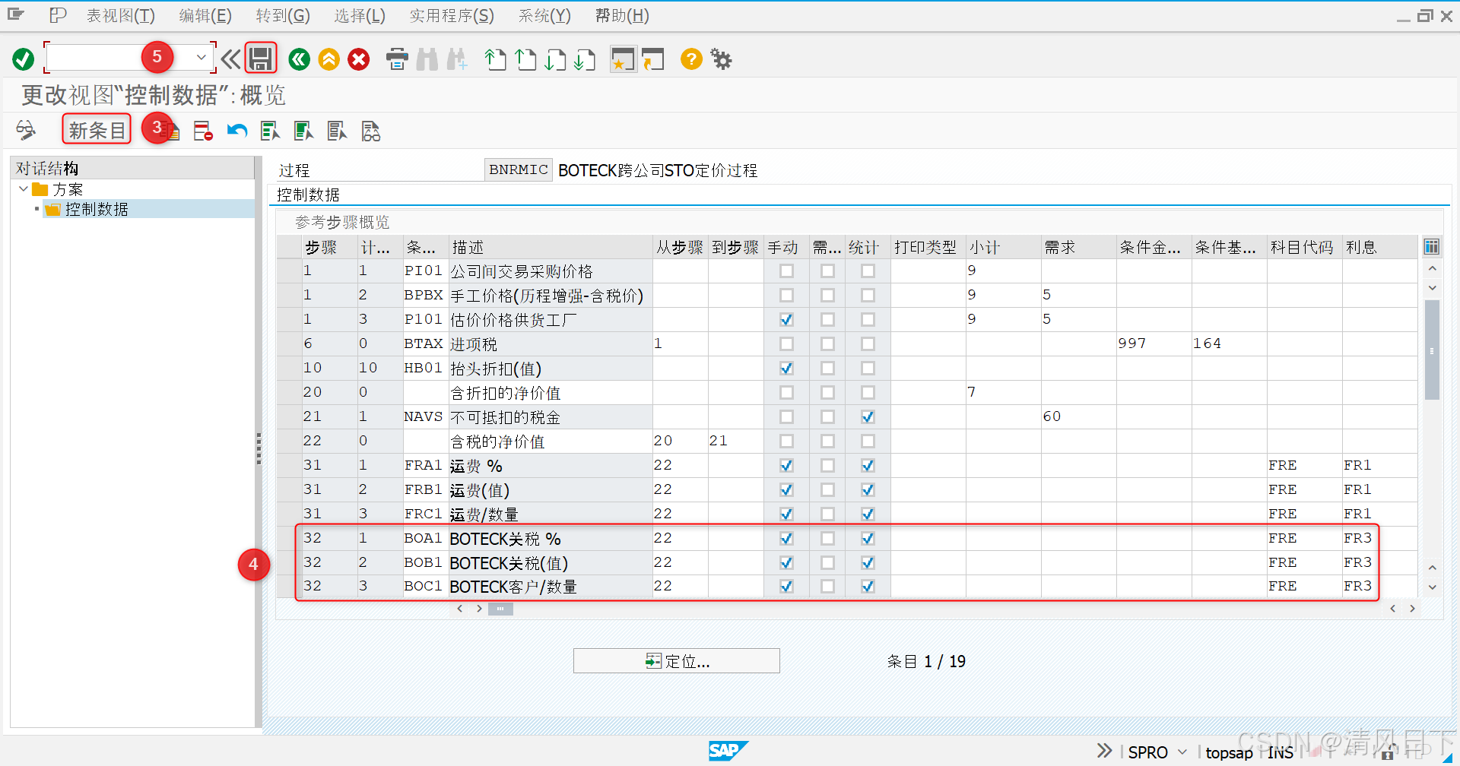Viewport: 1460px width, 766px height.
Task: Uncheck 统计 checkbox for NAVS row
Action: pos(868,417)
